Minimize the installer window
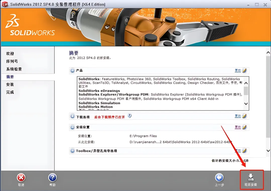This screenshot has width=271, height=191. click(x=248, y=5)
